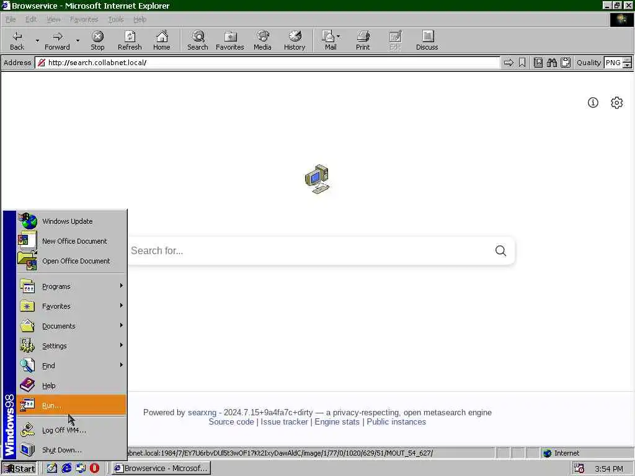635x476 pixels.
Task: Go to the Home page icon
Action: (x=162, y=40)
